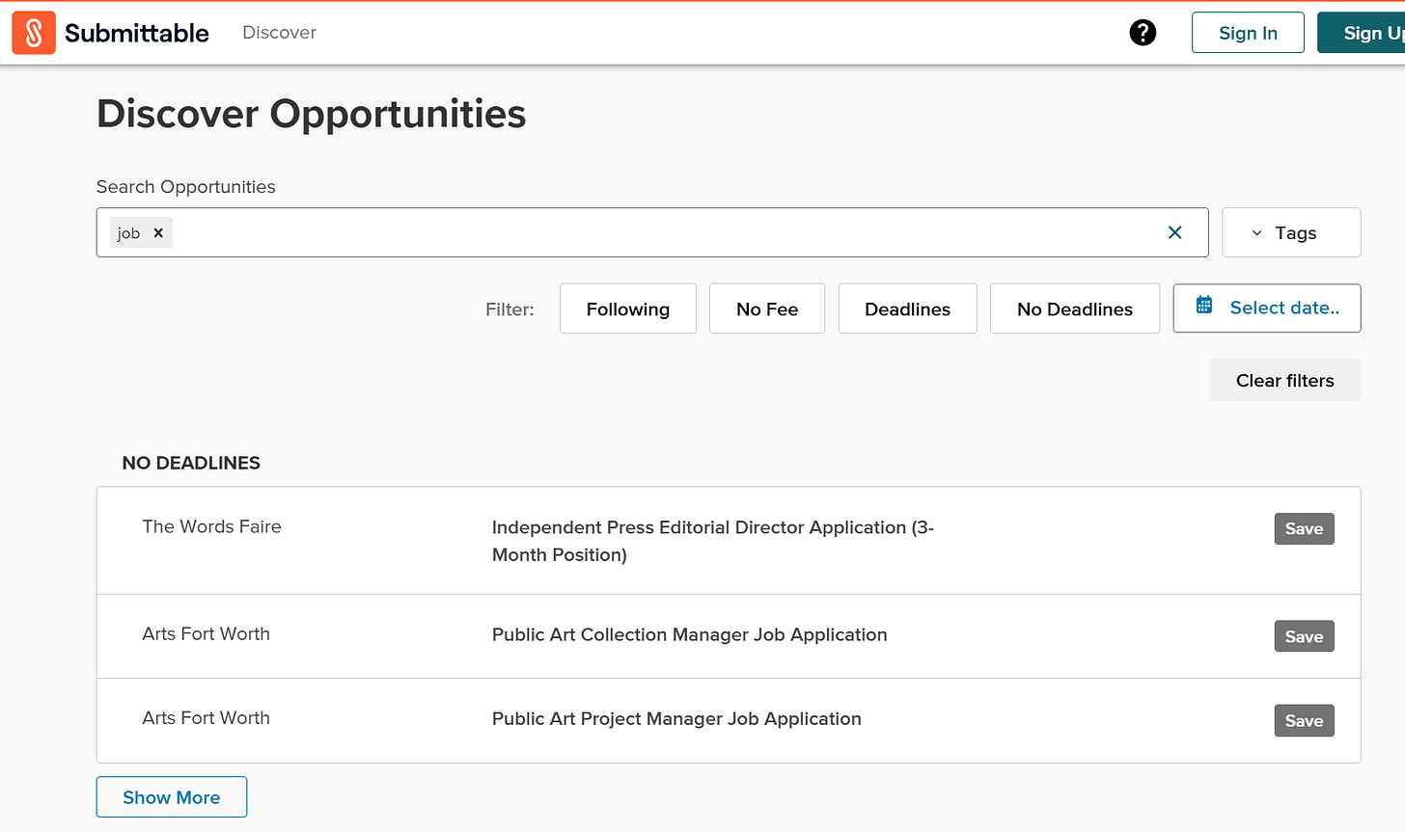Open Public Art Project Manager Job Application
This screenshot has width=1405, height=832.
(x=676, y=718)
